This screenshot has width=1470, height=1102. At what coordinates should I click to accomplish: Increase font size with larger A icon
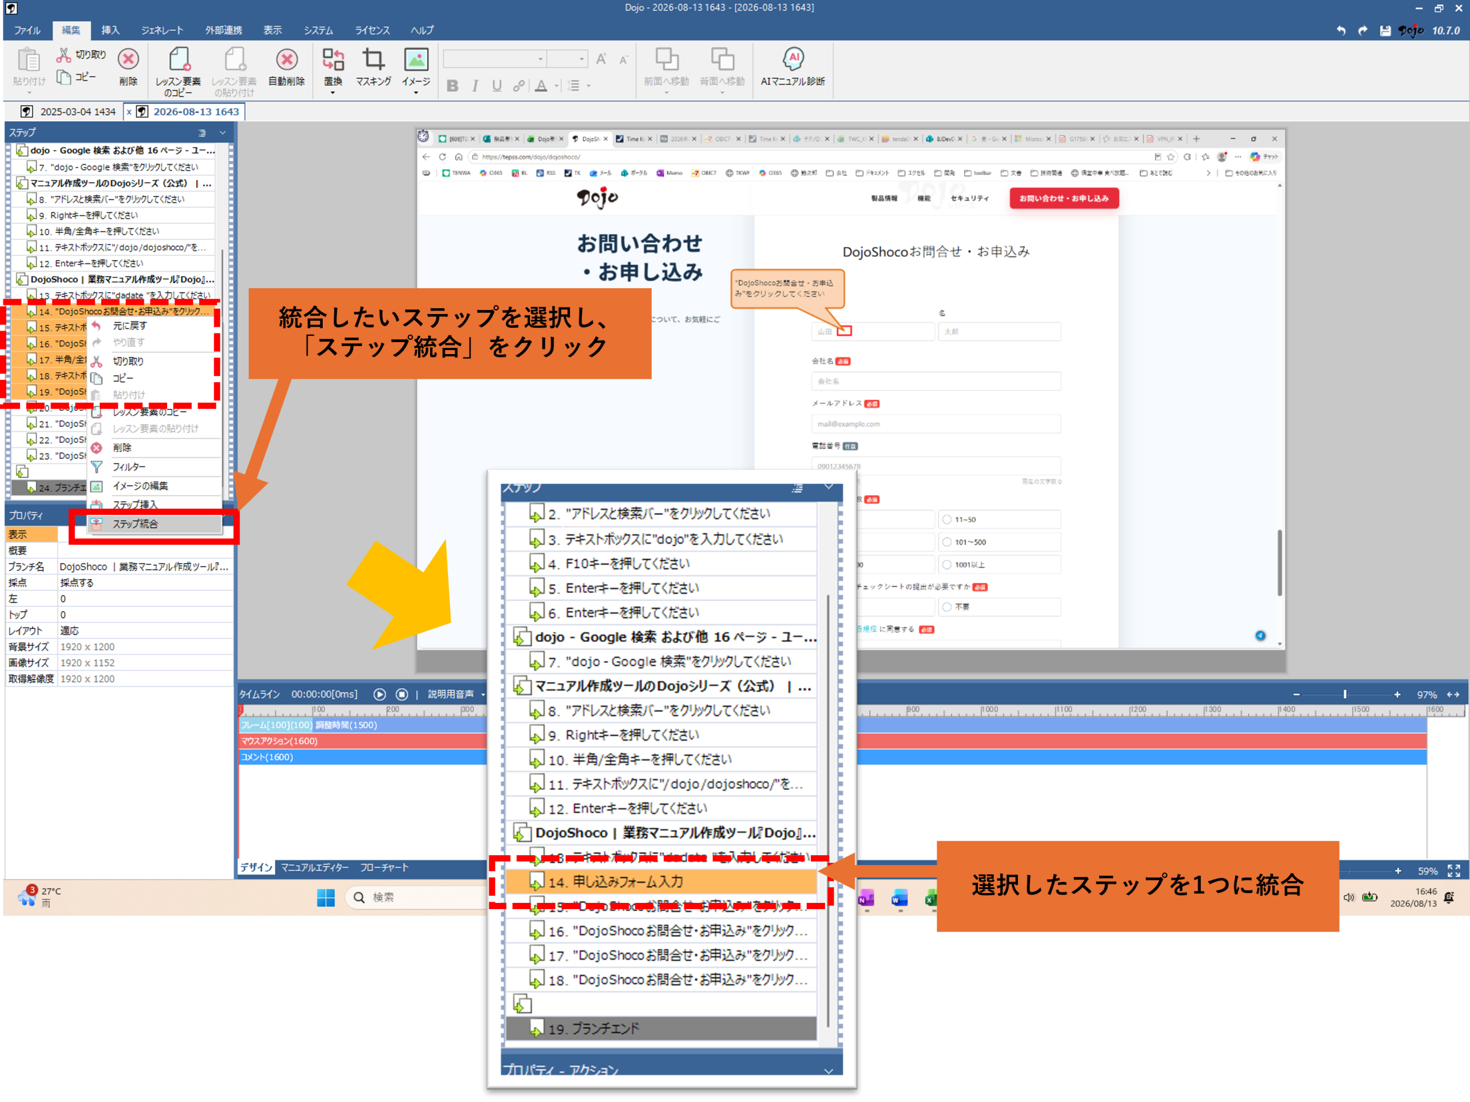pos(601,59)
